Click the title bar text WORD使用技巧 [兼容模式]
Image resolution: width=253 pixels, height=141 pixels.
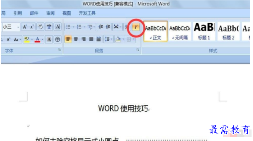pyautogui.click(x=108, y=4)
